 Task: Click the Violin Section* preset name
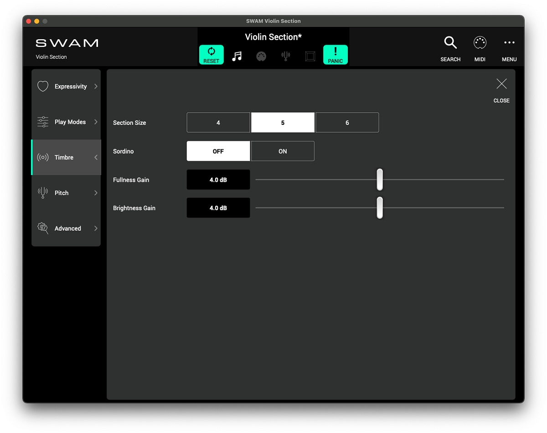(273, 37)
